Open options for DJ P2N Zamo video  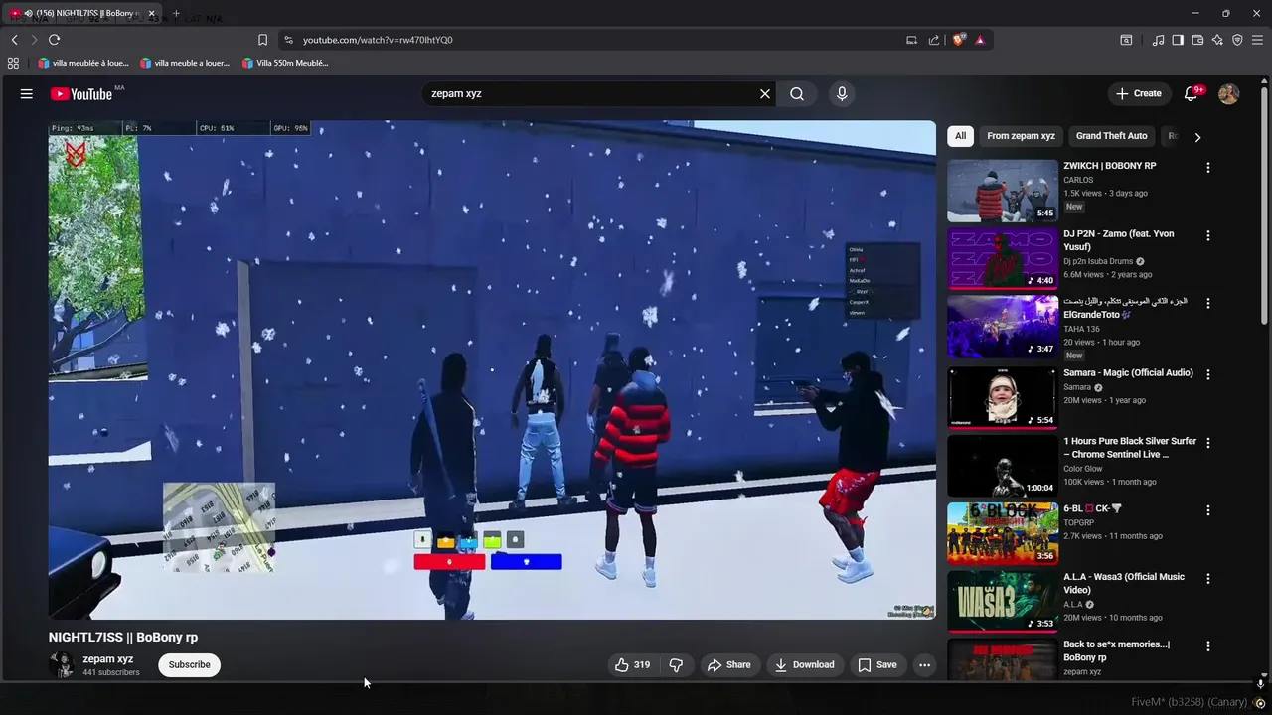coord(1208,236)
